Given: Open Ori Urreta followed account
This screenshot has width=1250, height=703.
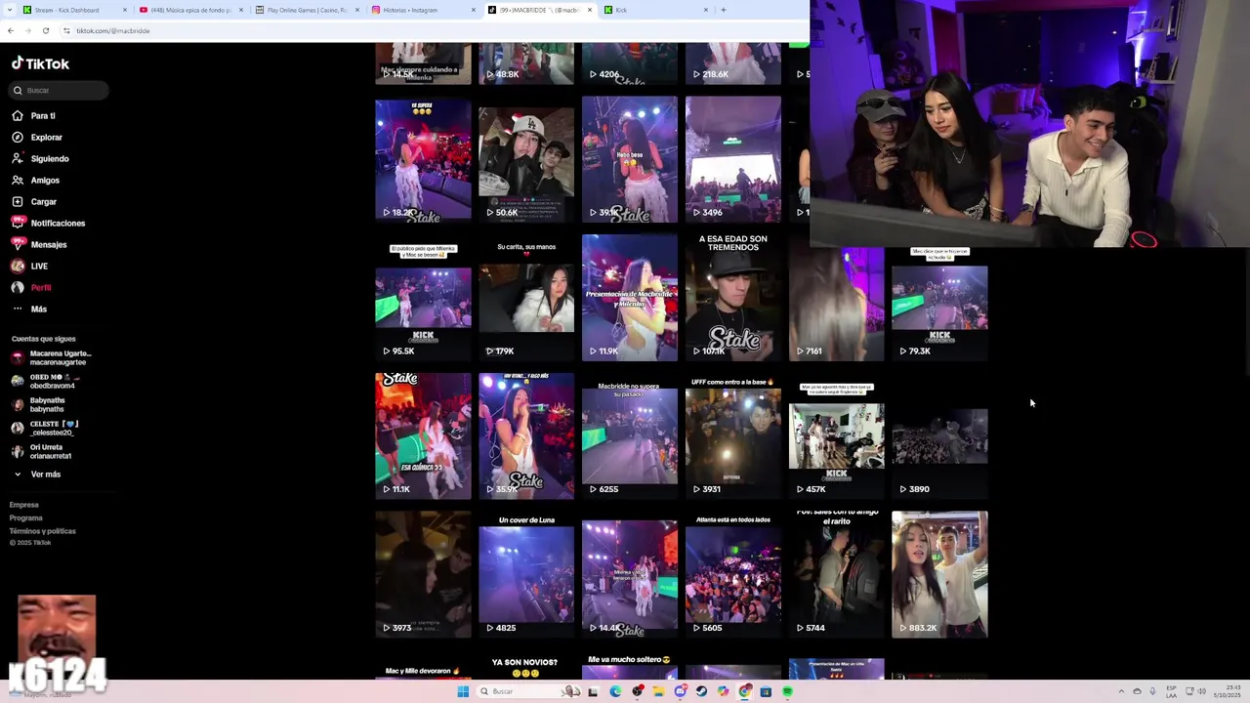Looking at the screenshot, I should pos(42,451).
